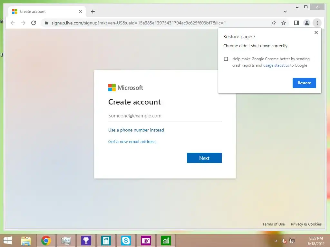Click the URL in the address bar
The width and height of the screenshot is (330, 247).
click(x=139, y=23)
